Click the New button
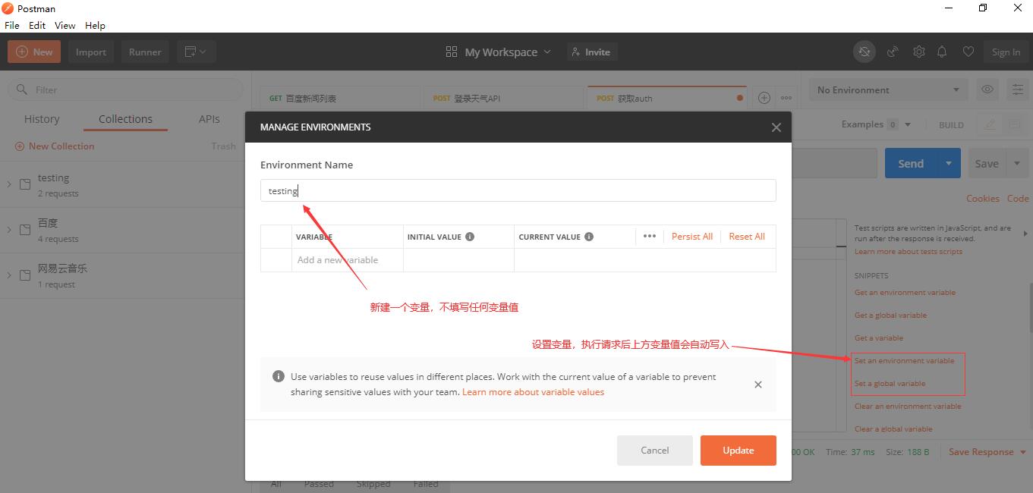Screen dimensions: 1033x493 point(34,52)
